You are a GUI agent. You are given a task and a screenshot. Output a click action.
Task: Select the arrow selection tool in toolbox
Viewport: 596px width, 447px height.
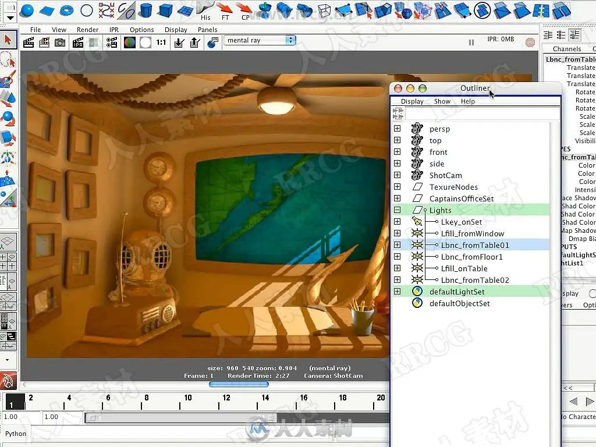[8, 40]
